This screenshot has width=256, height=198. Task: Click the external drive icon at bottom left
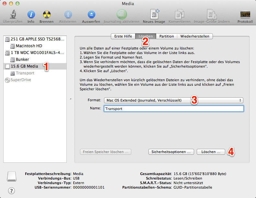(x=12, y=176)
